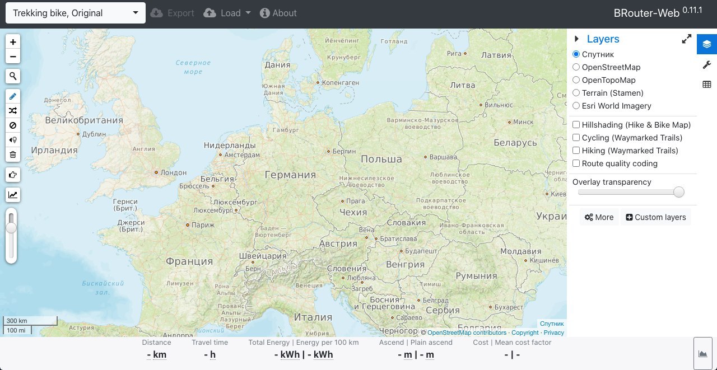
Task: Click the cloud download Export icon
Action: [x=157, y=13]
